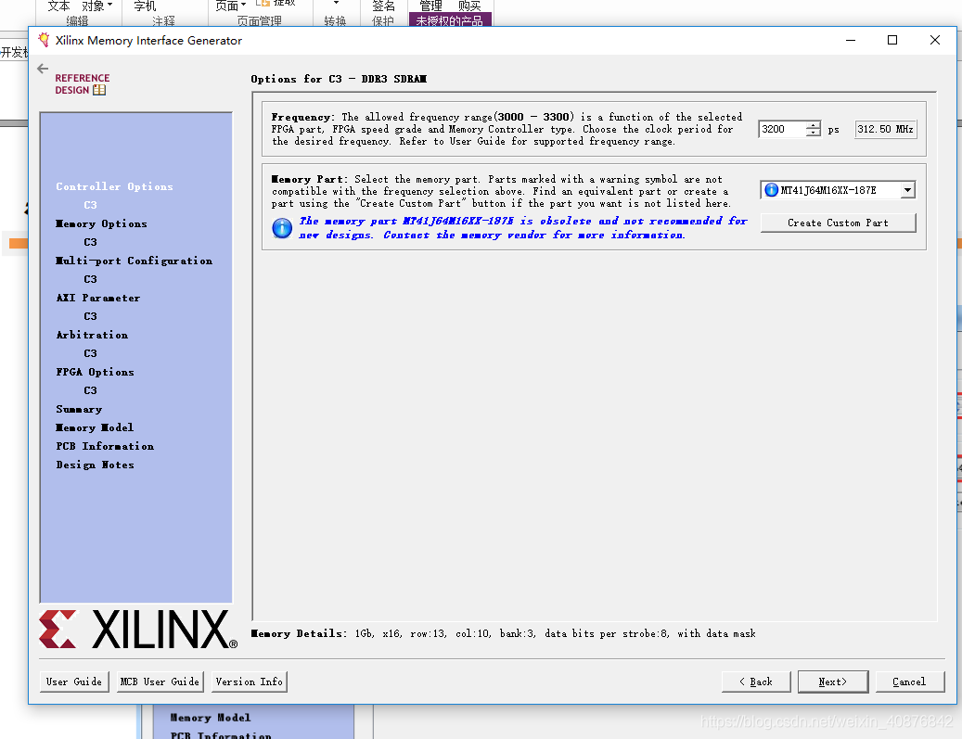The image size is (962, 739).
Task: Select Arbitration step in the sidebar
Action: point(92,335)
